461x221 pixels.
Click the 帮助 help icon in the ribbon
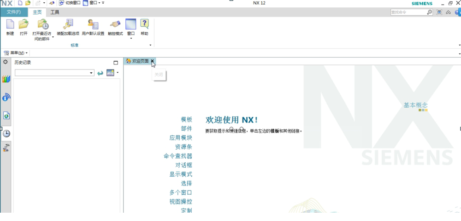coord(144,24)
